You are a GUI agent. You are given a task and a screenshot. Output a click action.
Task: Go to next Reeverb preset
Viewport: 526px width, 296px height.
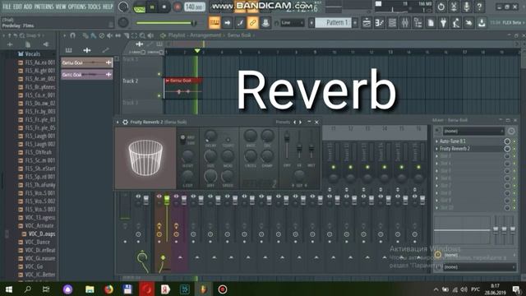tap(300, 123)
